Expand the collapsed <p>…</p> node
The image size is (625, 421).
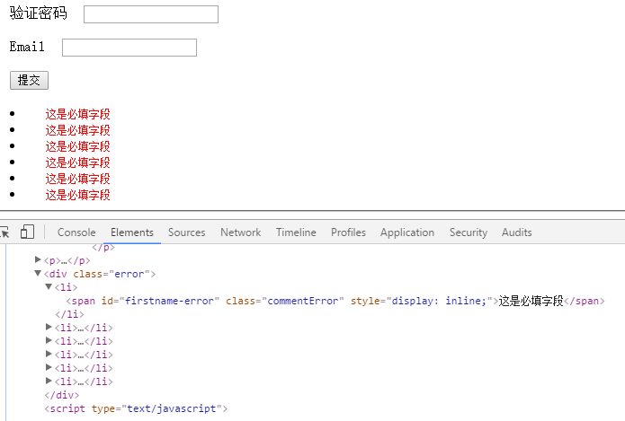[x=38, y=259]
